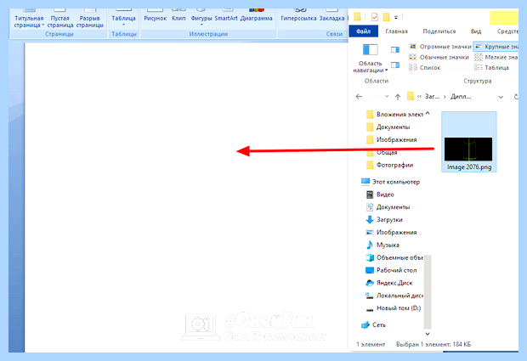Open the Файл tab in Explorer
Screen dimensions: 527x361
tap(363, 31)
